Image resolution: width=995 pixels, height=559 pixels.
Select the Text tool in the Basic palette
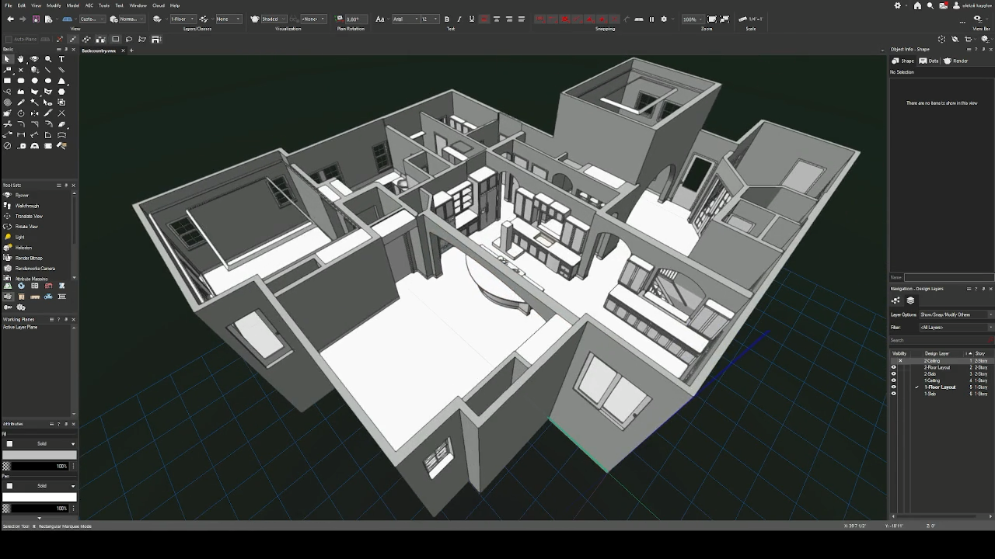[x=61, y=59]
